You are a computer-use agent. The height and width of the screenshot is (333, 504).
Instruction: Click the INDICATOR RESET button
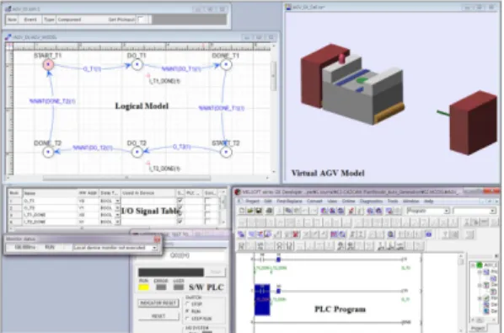click(x=158, y=303)
